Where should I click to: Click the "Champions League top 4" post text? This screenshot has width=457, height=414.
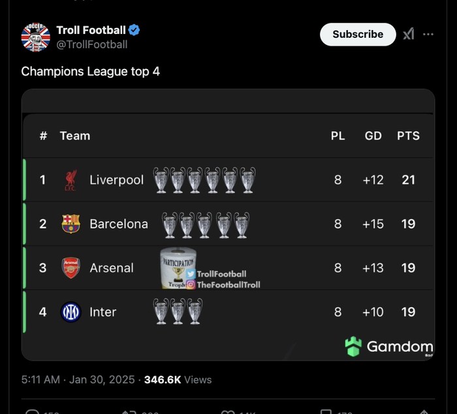click(x=91, y=71)
